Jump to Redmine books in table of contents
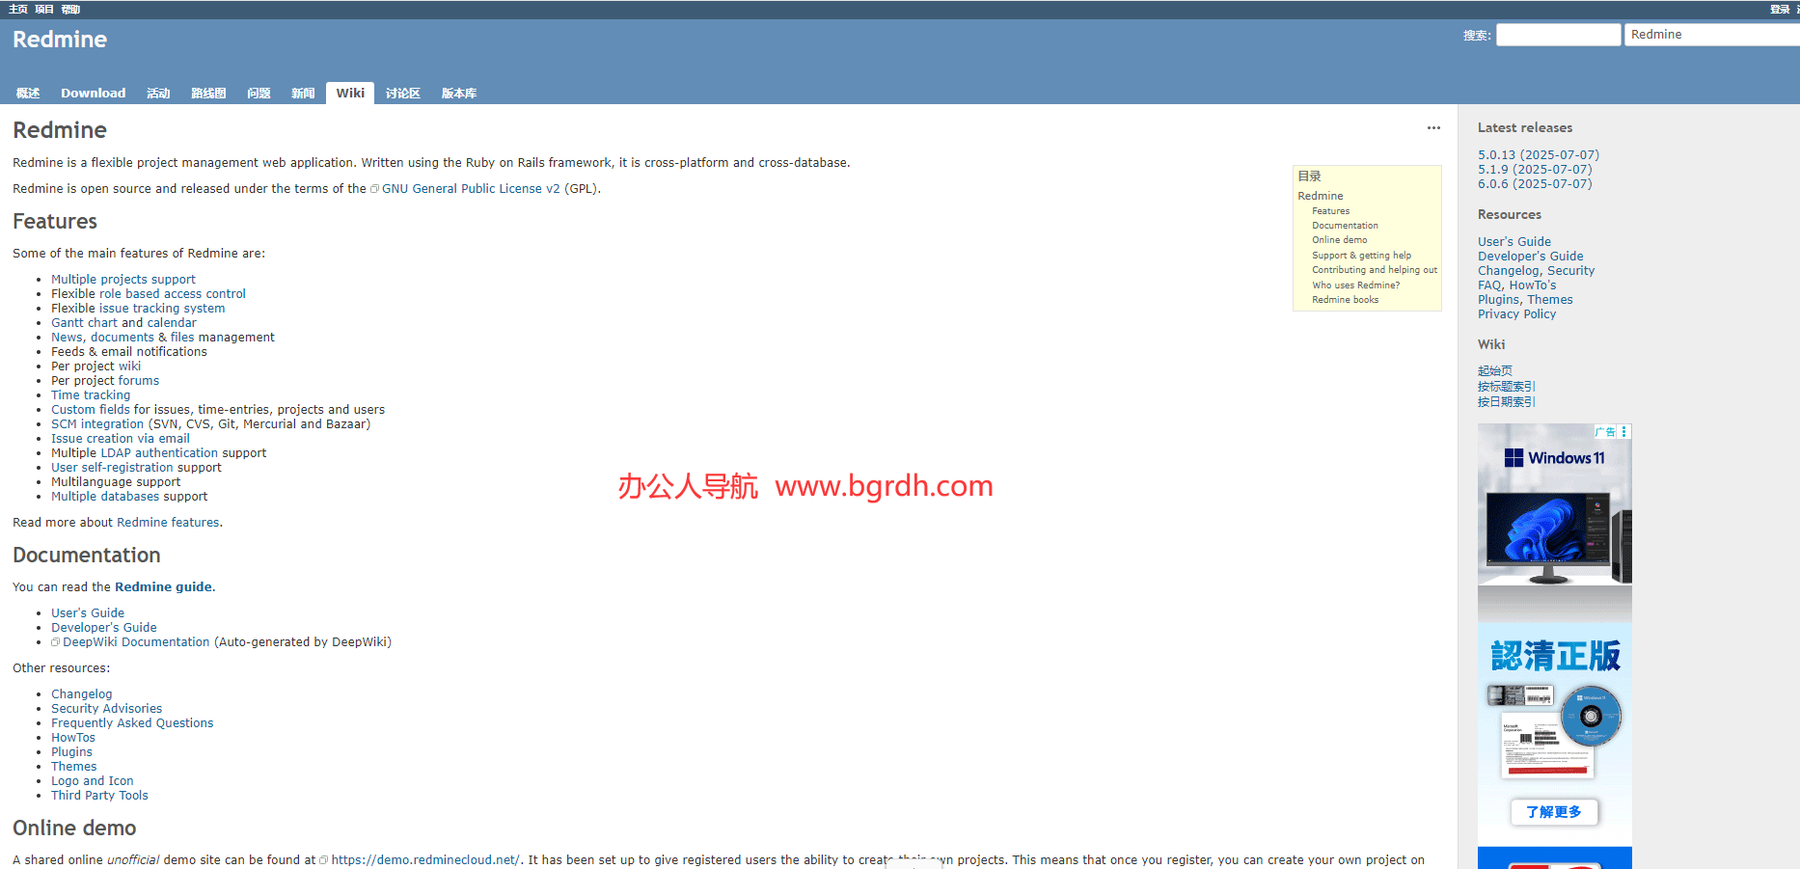This screenshot has height=869, width=1800. [1345, 300]
